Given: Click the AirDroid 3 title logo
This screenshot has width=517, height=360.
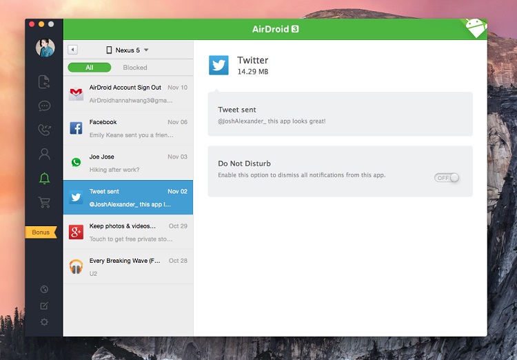Looking at the screenshot, I should 275,29.
